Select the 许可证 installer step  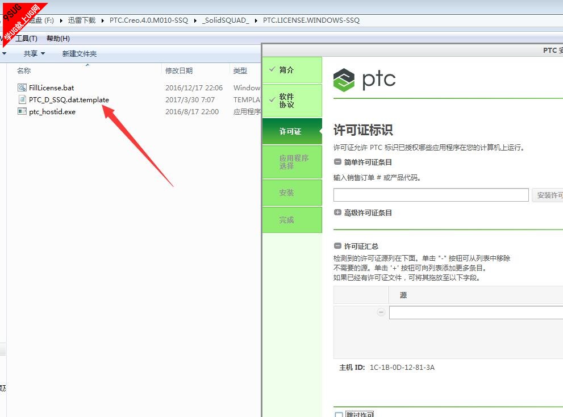click(x=292, y=131)
